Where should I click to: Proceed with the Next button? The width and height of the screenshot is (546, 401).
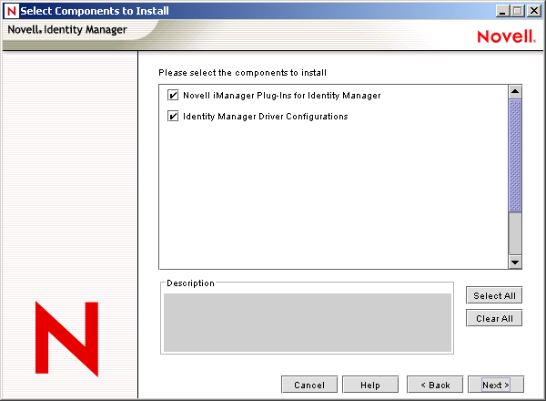point(496,385)
